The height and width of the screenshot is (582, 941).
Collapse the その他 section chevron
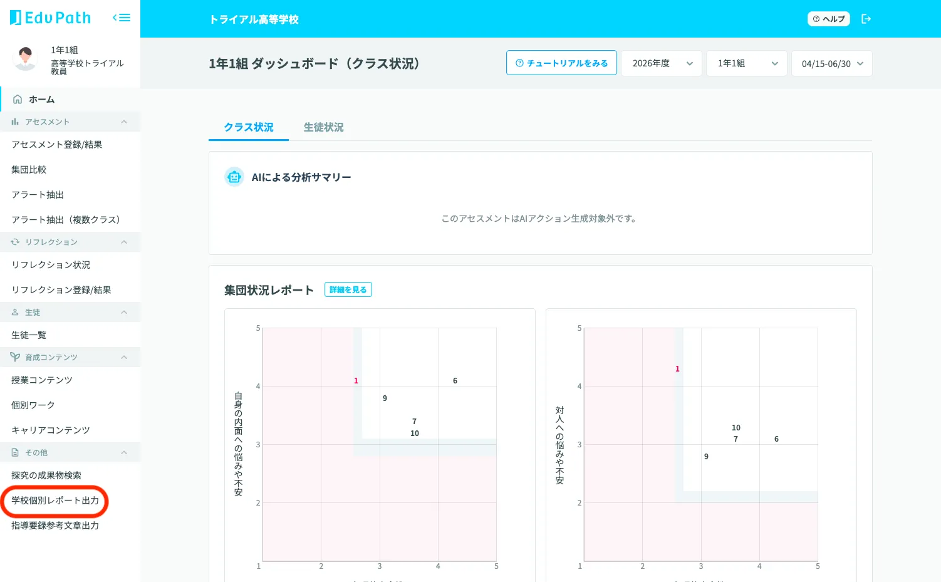124,452
